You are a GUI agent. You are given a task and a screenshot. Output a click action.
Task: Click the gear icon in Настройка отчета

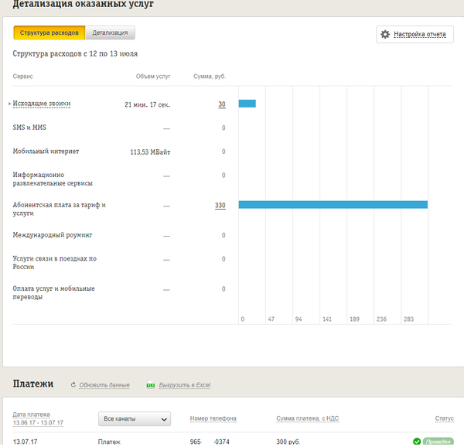[x=385, y=35]
